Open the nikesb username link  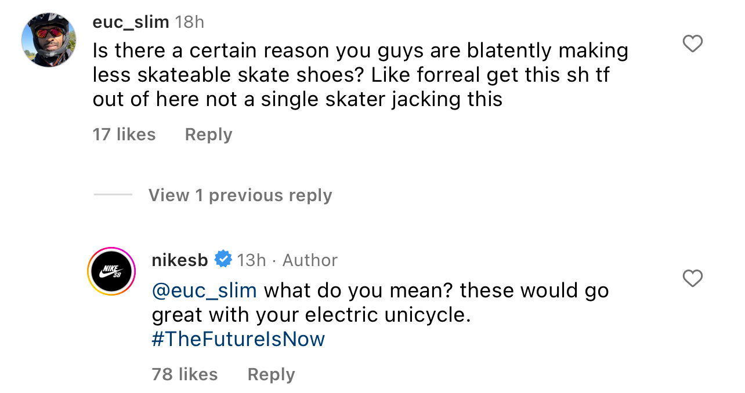click(x=179, y=260)
